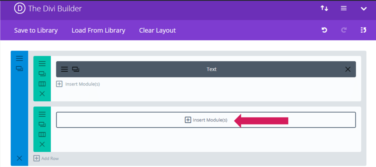The height and width of the screenshot is (167, 376).
Task: Clone the first row
Action: [42, 74]
